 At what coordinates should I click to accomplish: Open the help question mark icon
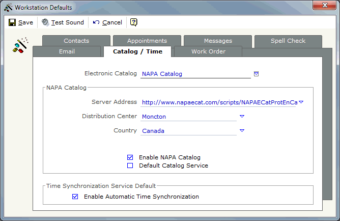[x=133, y=22]
